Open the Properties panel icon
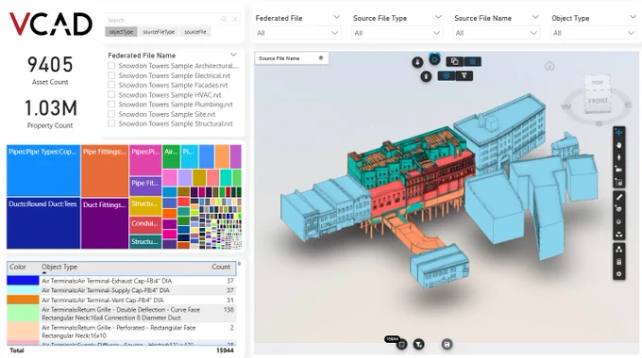 pyautogui.click(x=618, y=262)
